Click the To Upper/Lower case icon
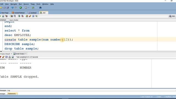Screen dimensions: 176x99 click(36, 16)
